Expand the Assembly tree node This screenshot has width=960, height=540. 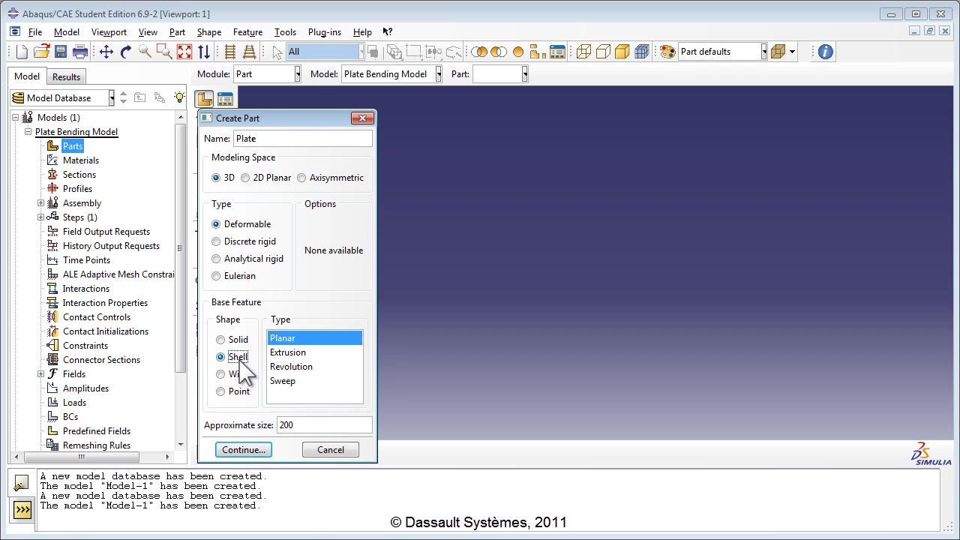tap(40, 203)
